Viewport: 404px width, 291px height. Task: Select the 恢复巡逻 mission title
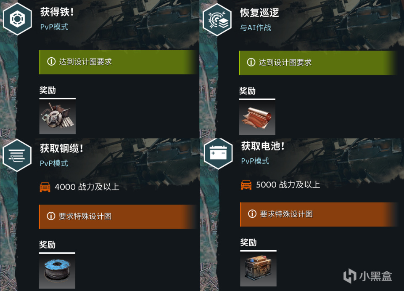tap(259, 12)
